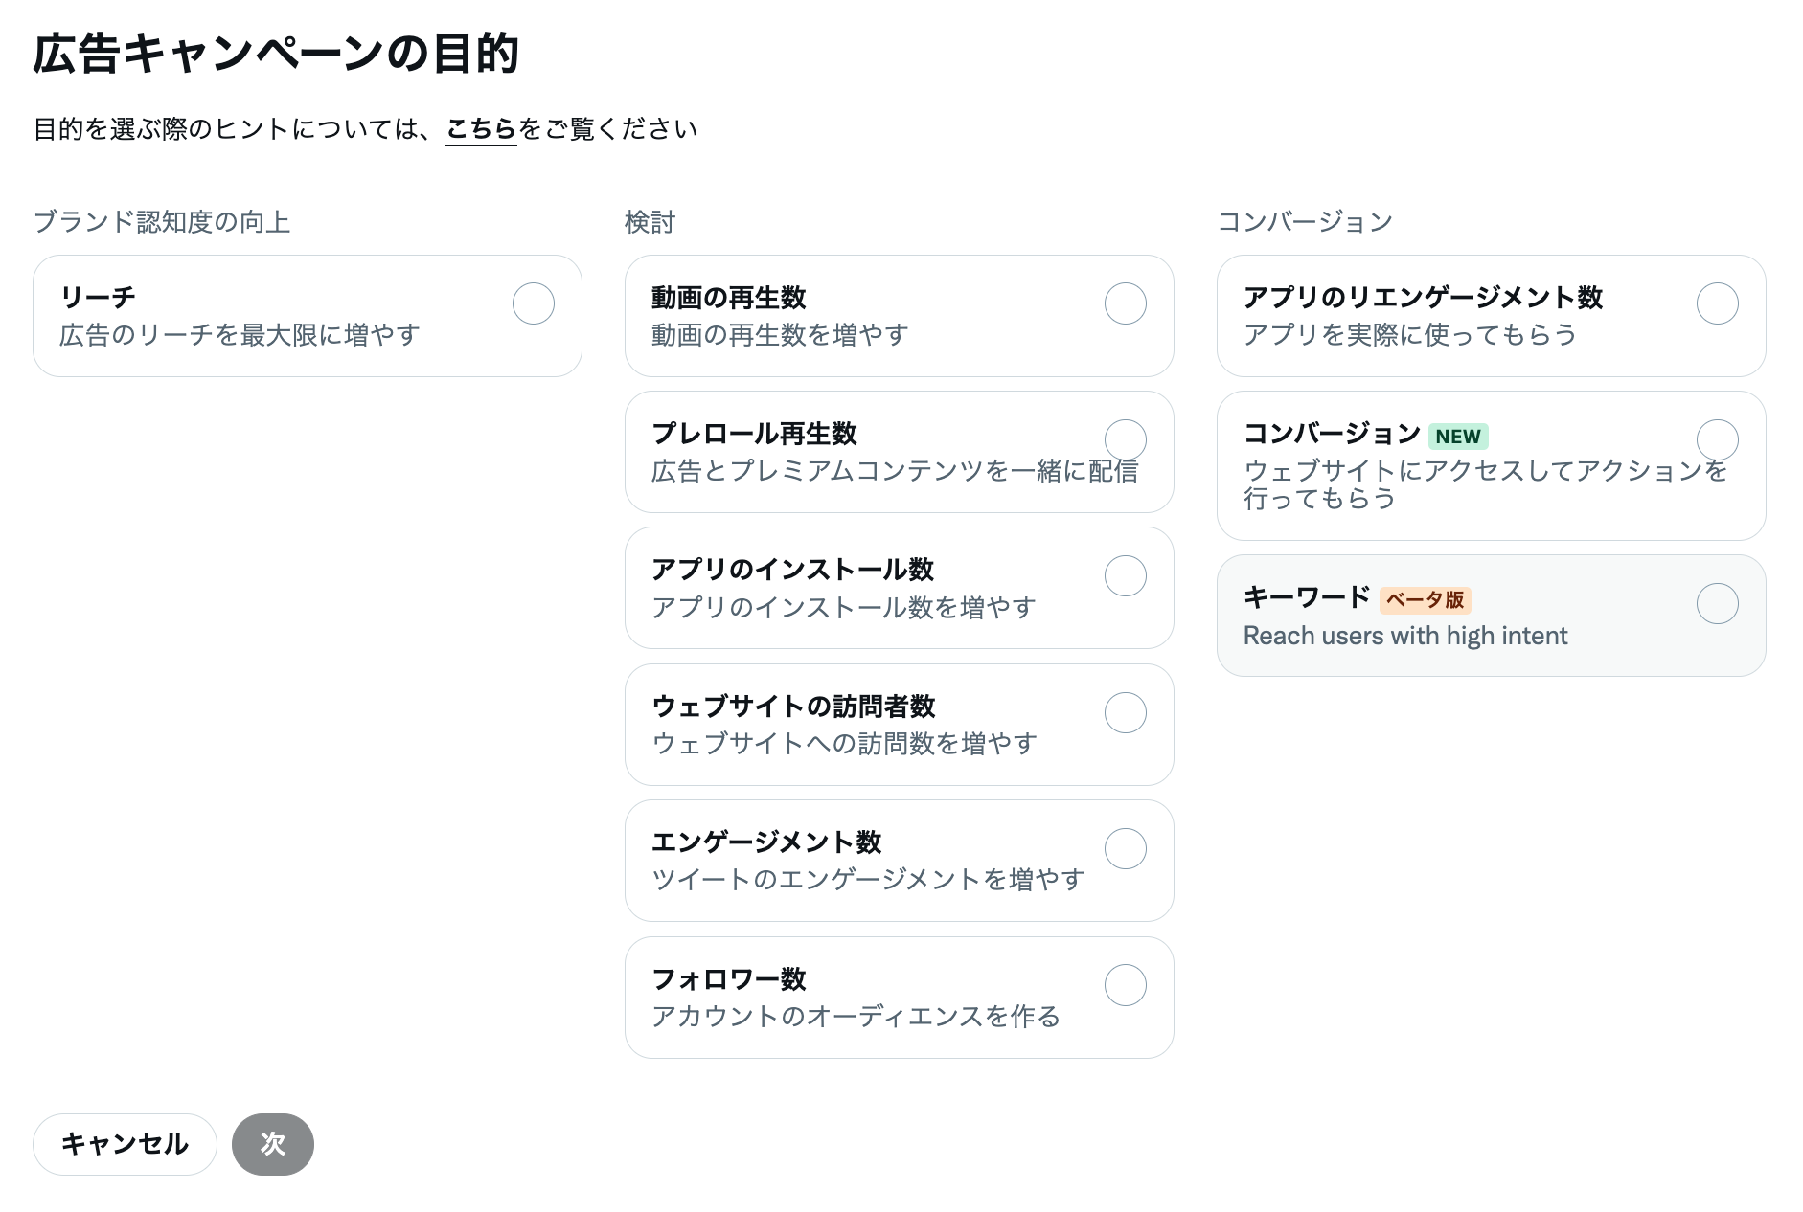Click the ベータ版 badge on キーワード
The width and height of the screenshot is (1803, 1212).
pos(1426,600)
